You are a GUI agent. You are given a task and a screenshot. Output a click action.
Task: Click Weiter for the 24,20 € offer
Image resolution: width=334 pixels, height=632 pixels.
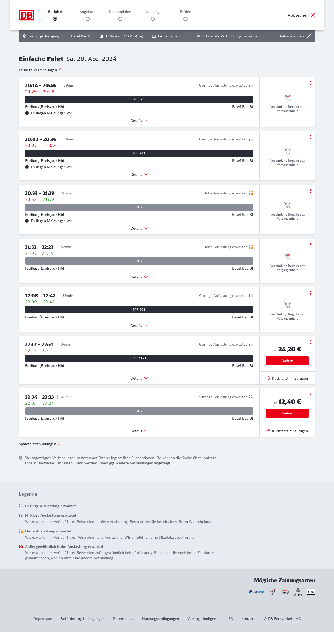pyautogui.click(x=287, y=361)
